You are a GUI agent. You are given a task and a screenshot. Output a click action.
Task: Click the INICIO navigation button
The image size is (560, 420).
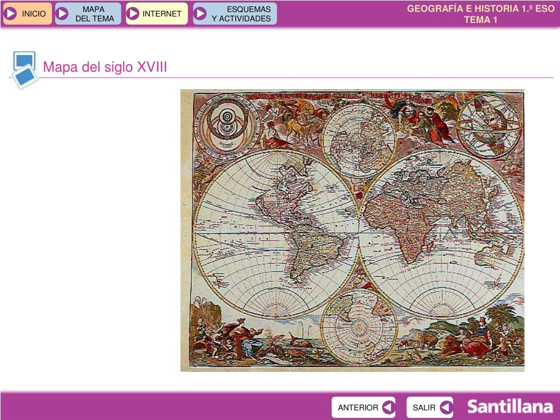point(27,14)
